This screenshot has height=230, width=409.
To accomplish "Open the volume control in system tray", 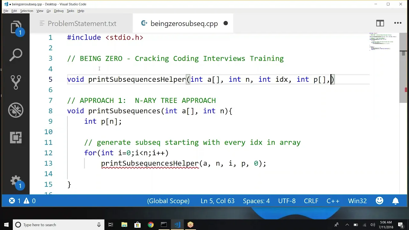I will point(373,225).
